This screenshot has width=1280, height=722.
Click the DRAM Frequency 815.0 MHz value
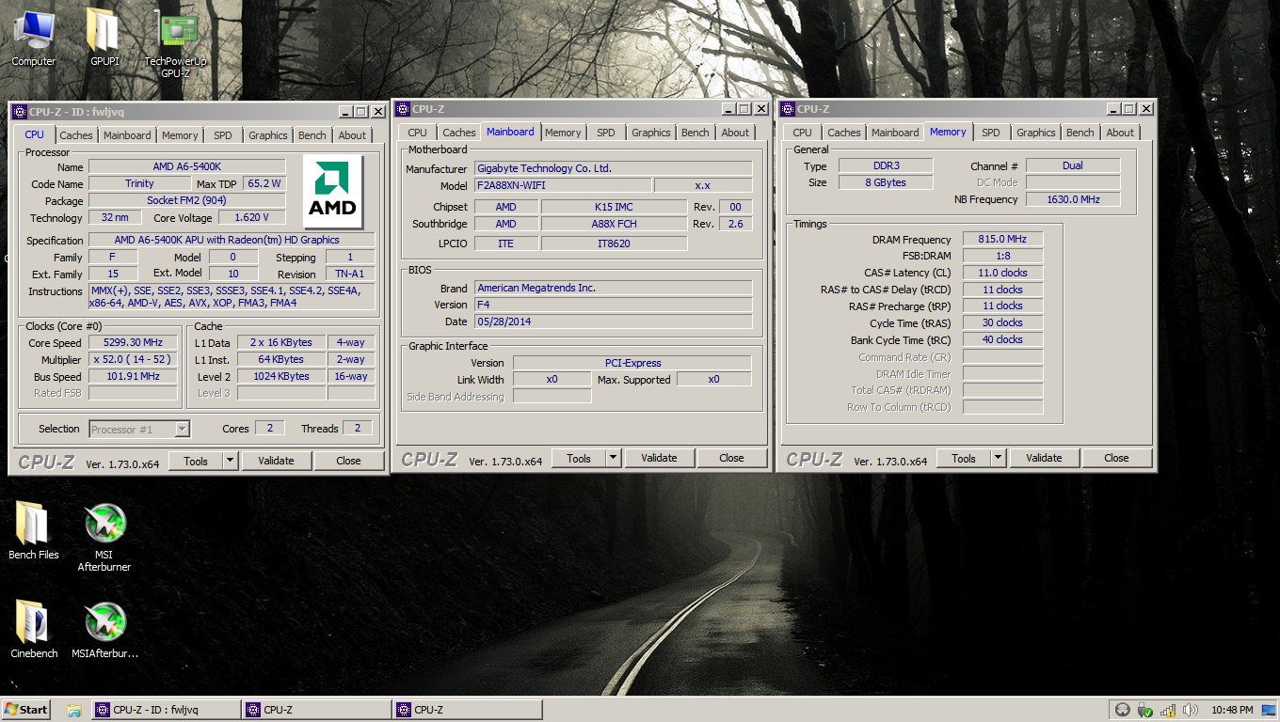[1002, 239]
